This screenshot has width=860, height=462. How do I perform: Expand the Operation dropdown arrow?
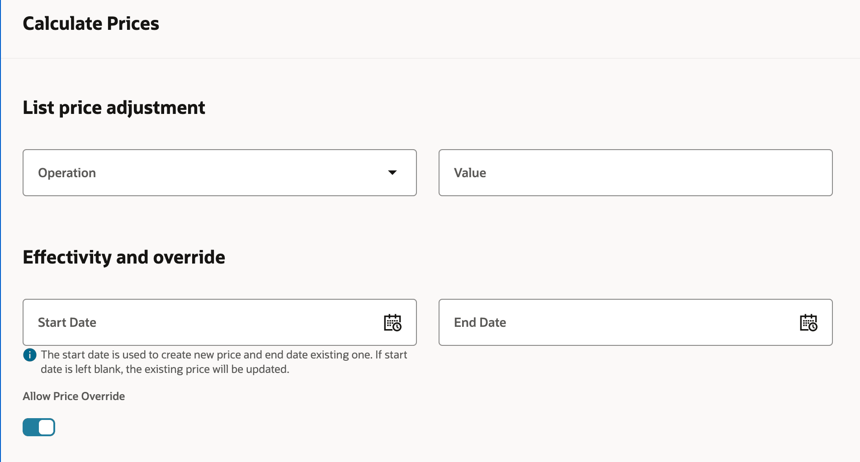392,173
